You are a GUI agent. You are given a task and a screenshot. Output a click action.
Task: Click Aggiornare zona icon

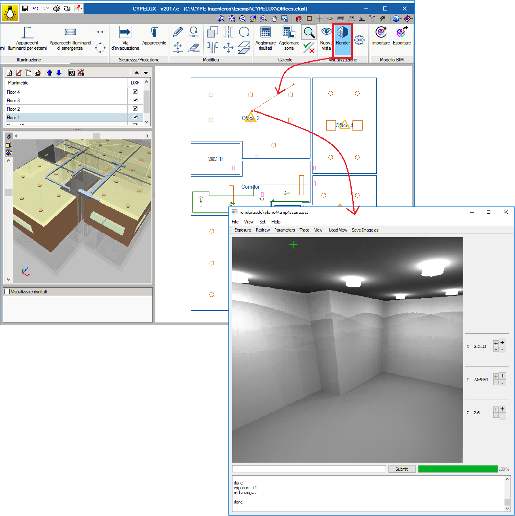point(289,38)
